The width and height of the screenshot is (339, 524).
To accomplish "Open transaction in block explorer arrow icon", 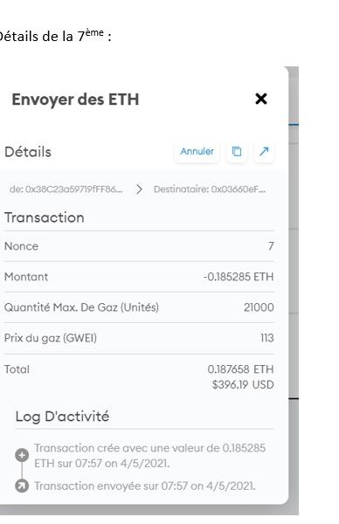I will (x=264, y=152).
